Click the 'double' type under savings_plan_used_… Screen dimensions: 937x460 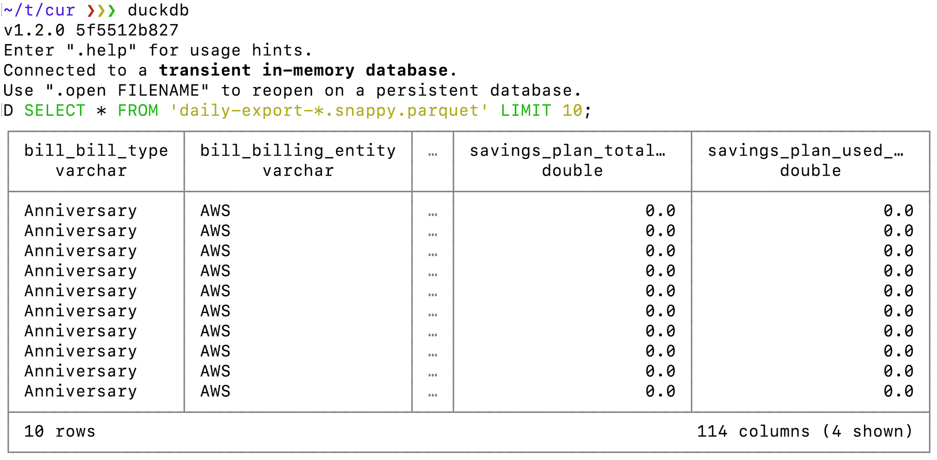(x=811, y=171)
